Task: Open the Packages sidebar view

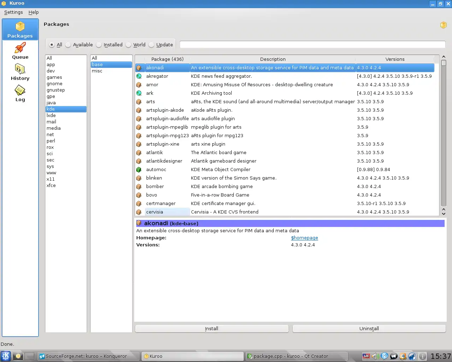Action: point(20,30)
